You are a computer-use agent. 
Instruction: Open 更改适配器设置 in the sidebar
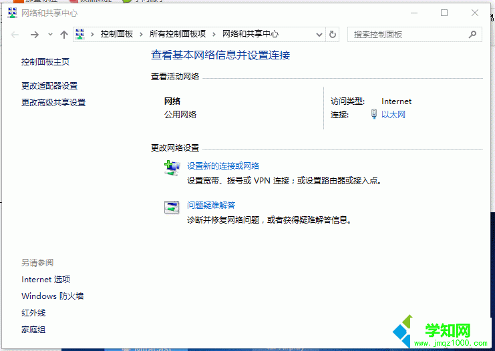(49, 86)
